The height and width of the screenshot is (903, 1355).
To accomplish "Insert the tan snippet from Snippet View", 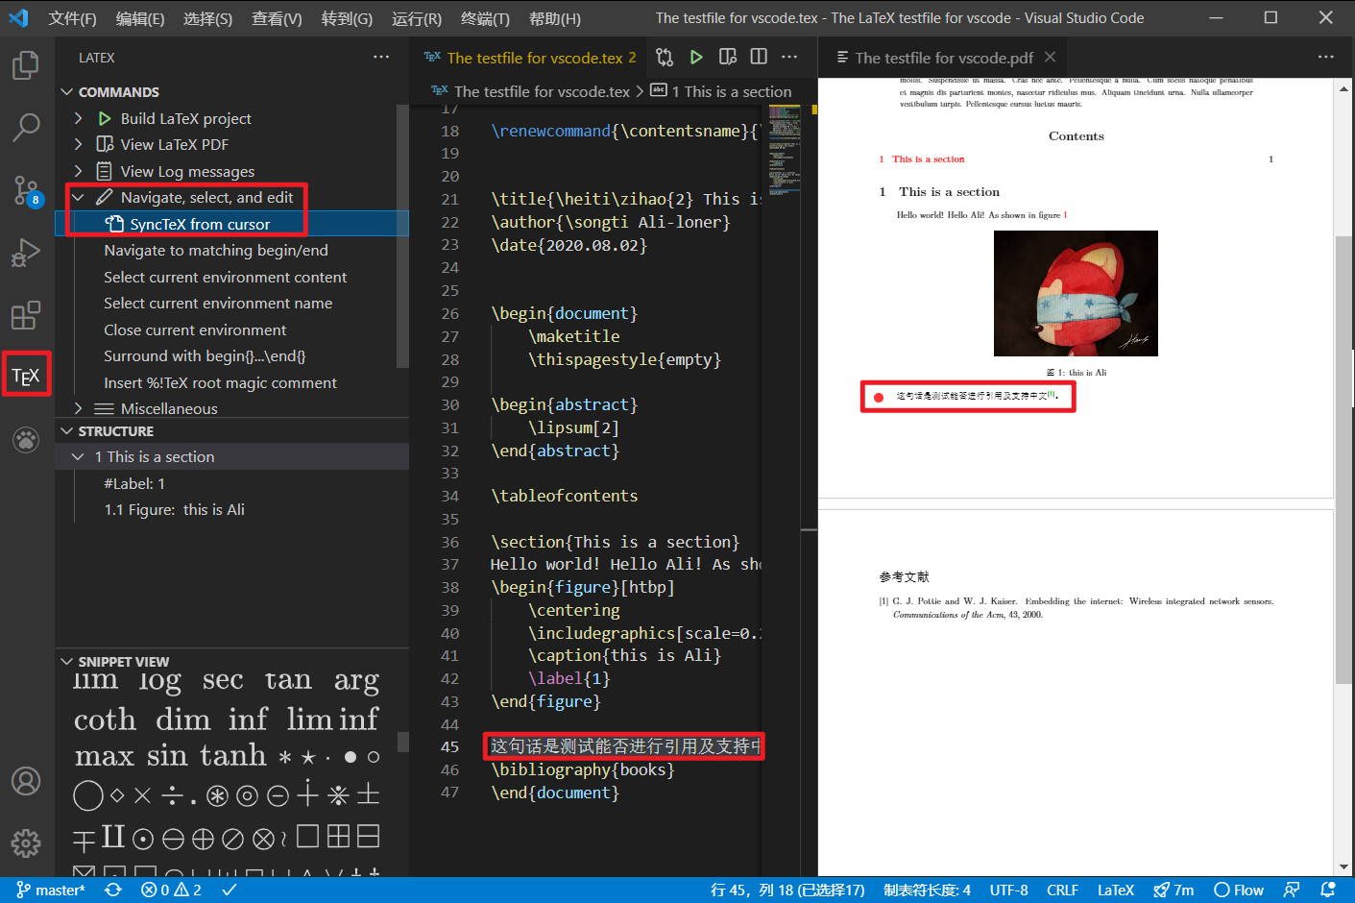I will tap(288, 680).
